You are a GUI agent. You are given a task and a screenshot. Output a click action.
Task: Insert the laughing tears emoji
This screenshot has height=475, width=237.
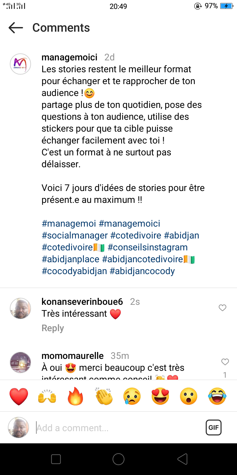217,396
